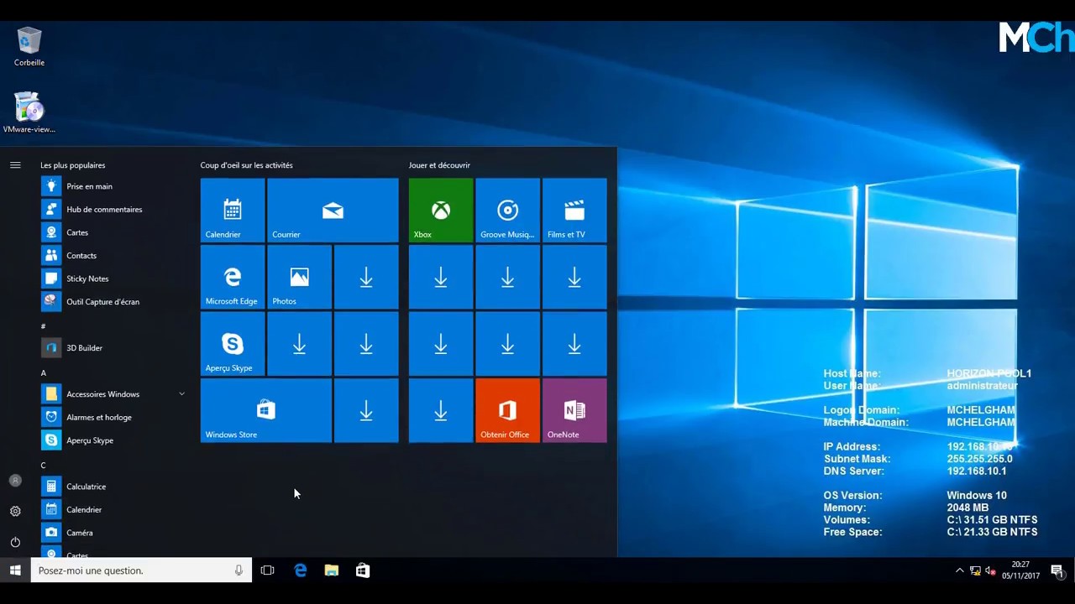
Task: Select the VMware-view desktop icon
Action: pyautogui.click(x=29, y=112)
